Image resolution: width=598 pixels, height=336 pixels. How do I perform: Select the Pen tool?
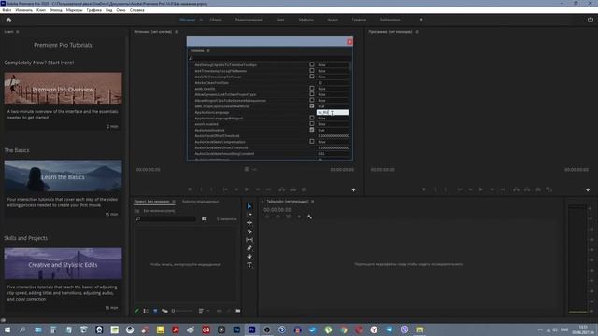(249, 248)
